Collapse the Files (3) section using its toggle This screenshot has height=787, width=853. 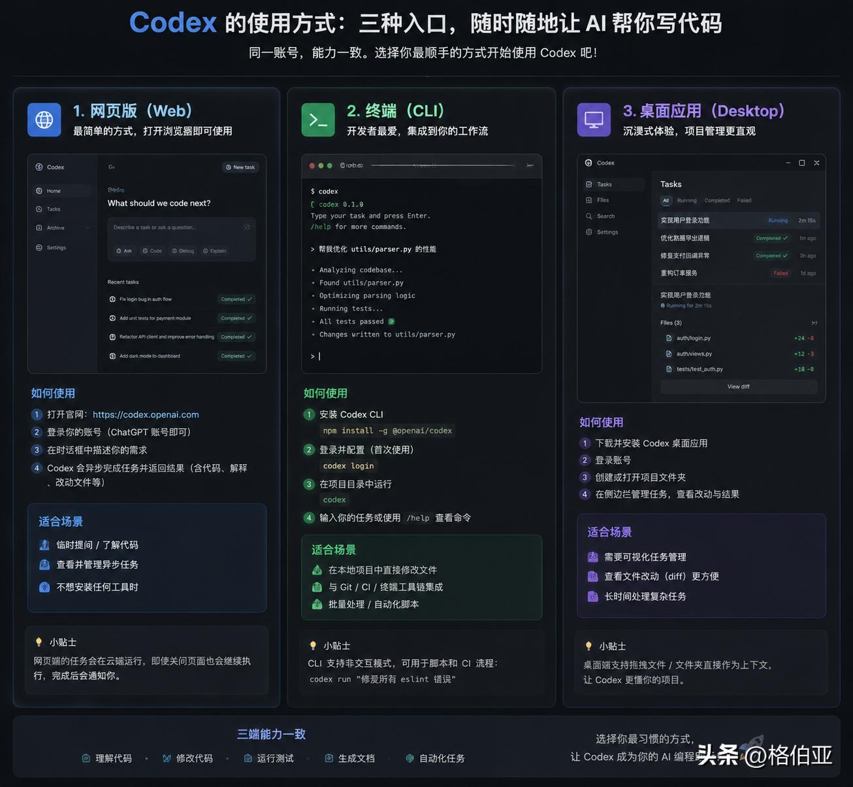(x=814, y=323)
